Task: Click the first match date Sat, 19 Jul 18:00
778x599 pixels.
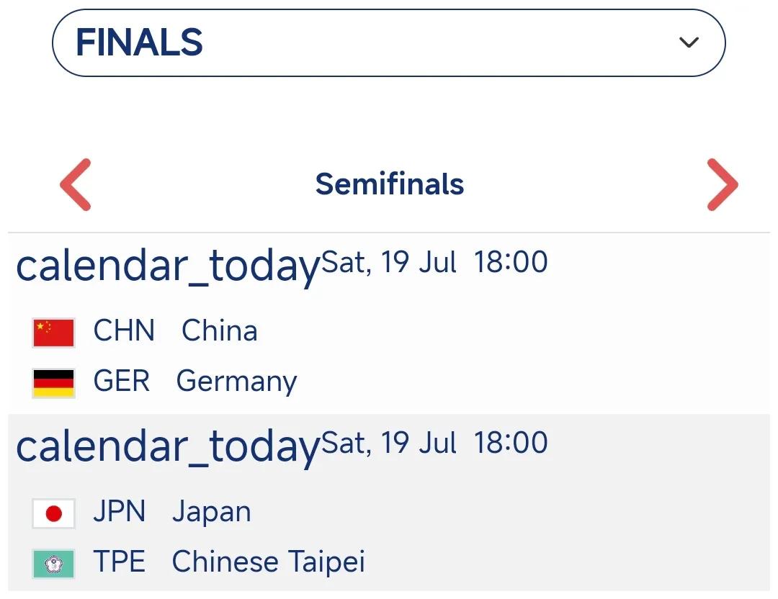Action: pos(434,262)
